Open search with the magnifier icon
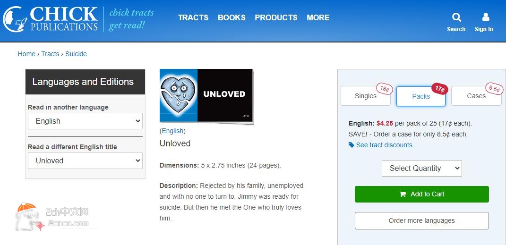 pyautogui.click(x=456, y=17)
